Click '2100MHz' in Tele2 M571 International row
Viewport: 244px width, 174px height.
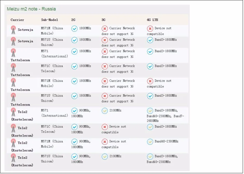[115, 110]
